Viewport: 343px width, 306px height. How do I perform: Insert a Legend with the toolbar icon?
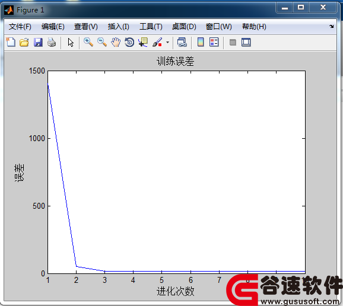pyautogui.click(x=214, y=42)
